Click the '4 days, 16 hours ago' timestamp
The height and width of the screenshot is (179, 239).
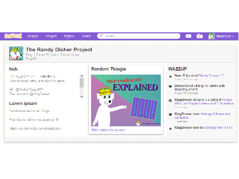coord(186,93)
